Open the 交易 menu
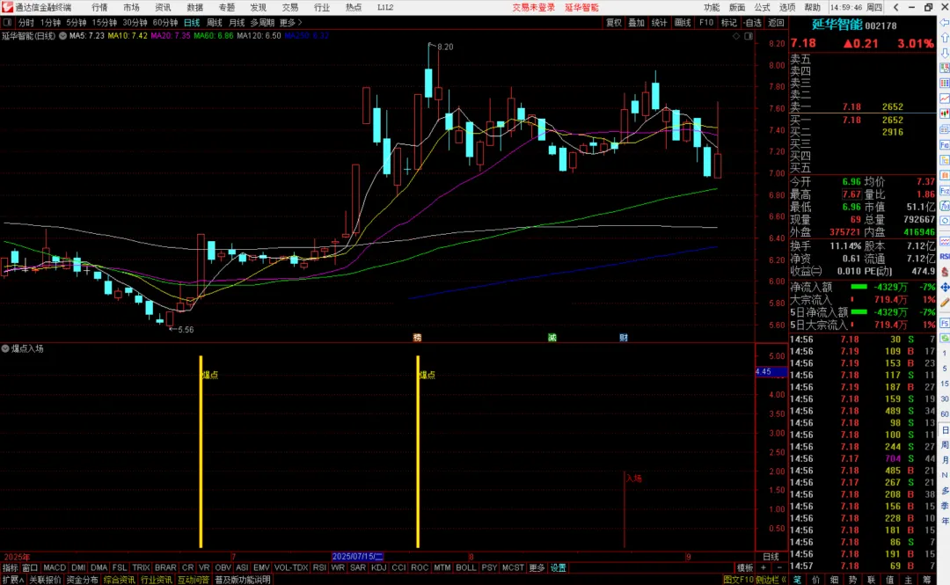 tap(290, 7)
